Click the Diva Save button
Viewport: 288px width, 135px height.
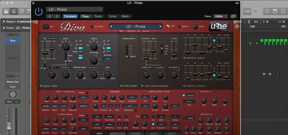click(46, 26)
